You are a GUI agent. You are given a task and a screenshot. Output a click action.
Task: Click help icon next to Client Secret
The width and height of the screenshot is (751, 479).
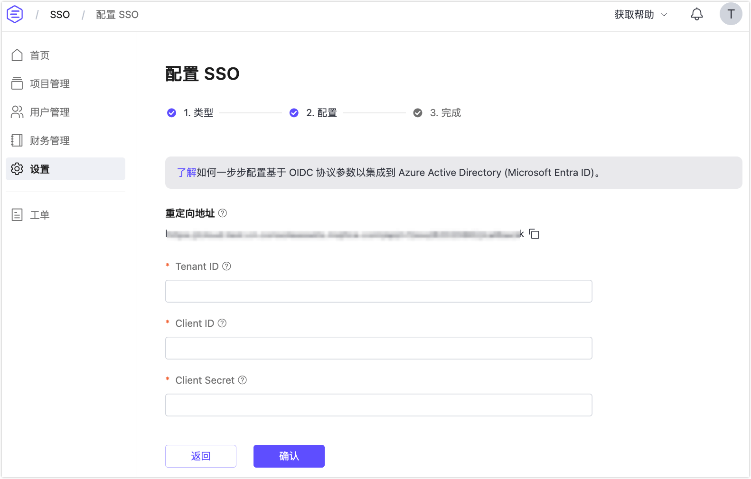[x=242, y=380]
